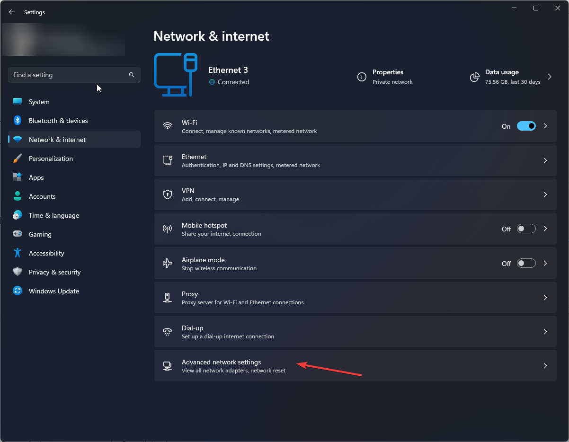The height and width of the screenshot is (442, 569).
Task: Select Bluetooth & devices in the sidebar
Action: point(58,121)
